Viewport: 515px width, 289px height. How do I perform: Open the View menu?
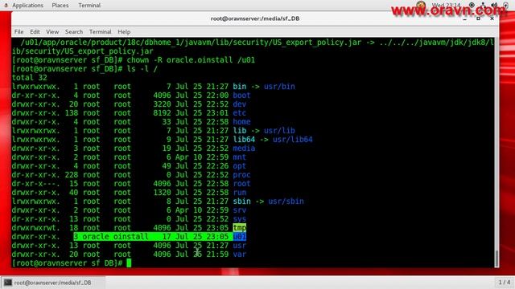tap(52, 32)
